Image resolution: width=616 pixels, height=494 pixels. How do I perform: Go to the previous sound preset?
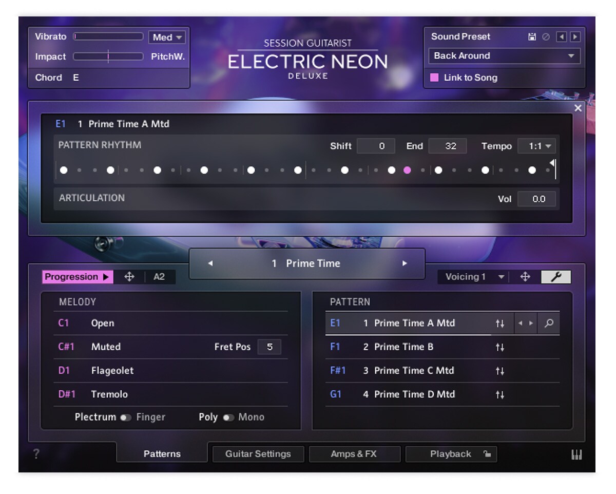(562, 37)
